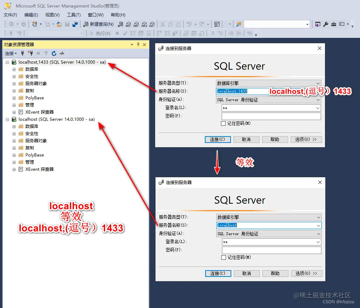The height and width of the screenshot is (308, 360).
Task: Open 身份验证 dropdown in upper dialog
Action: [318, 100]
